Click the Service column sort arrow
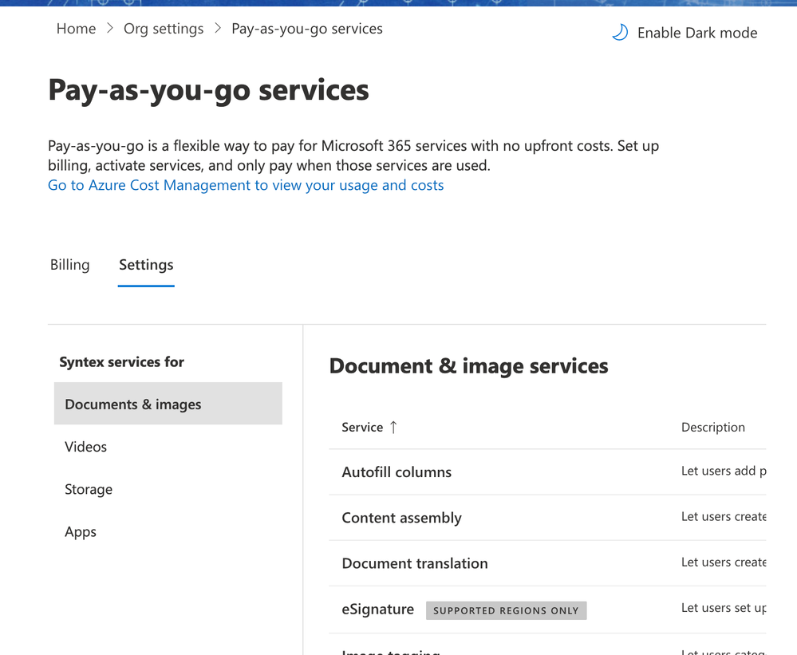Image resolution: width=797 pixels, height=655 pixels. coord(393,427)
